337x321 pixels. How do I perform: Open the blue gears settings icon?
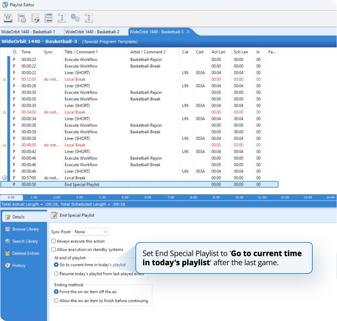point(75,18)
